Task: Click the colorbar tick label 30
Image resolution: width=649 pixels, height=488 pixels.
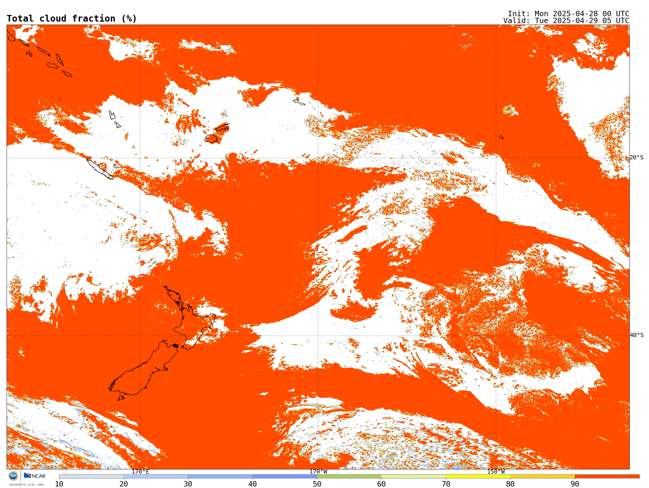Action: (188, 484)
